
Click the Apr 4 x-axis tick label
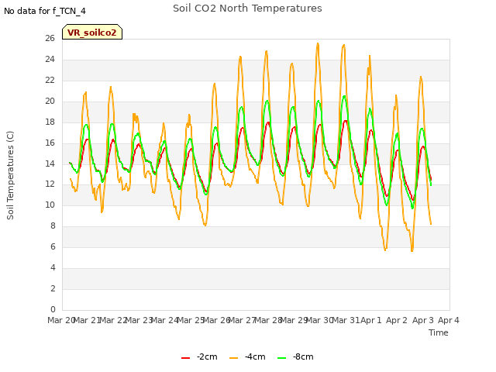448,320
